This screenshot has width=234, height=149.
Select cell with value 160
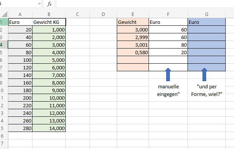(x=20, y=83)
